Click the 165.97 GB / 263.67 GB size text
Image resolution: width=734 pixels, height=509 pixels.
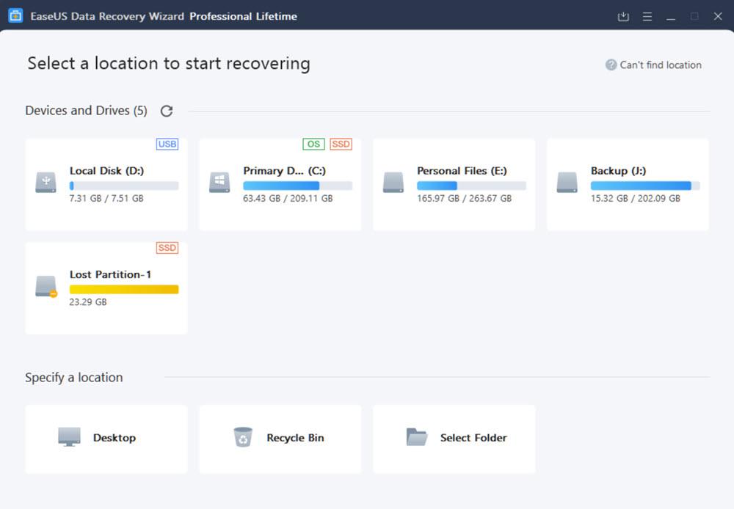pos(465,198)
